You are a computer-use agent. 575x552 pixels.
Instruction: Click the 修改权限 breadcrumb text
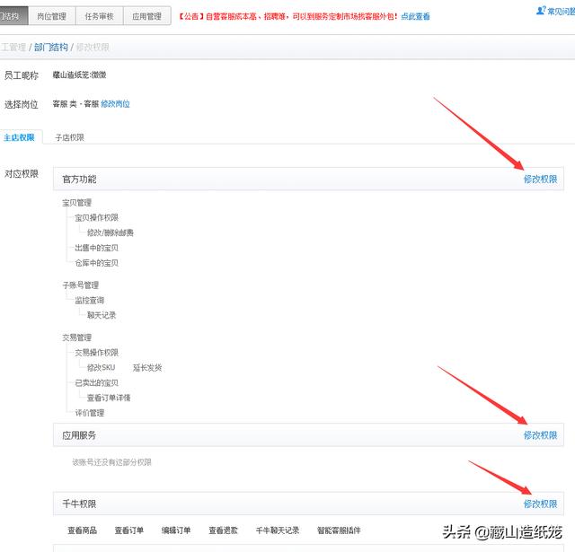(x=93, y=48)
